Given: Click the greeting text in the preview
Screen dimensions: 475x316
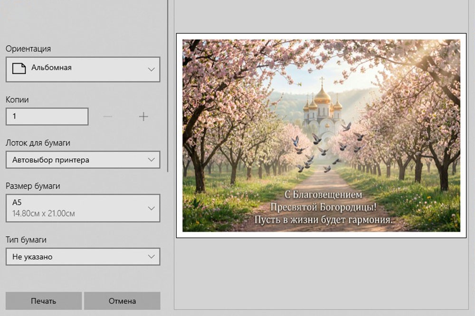Looking at the screenshot, I should click(x=323, y=208).
